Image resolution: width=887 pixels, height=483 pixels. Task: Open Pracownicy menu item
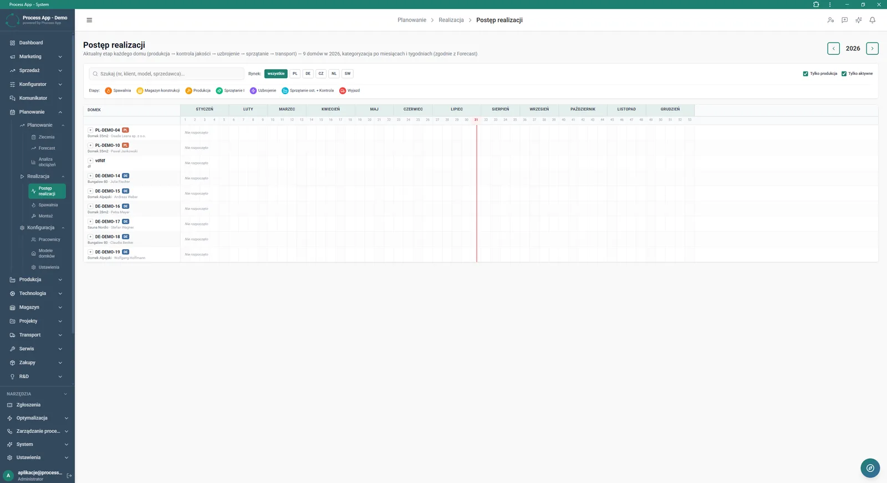(x=49, y=239)
